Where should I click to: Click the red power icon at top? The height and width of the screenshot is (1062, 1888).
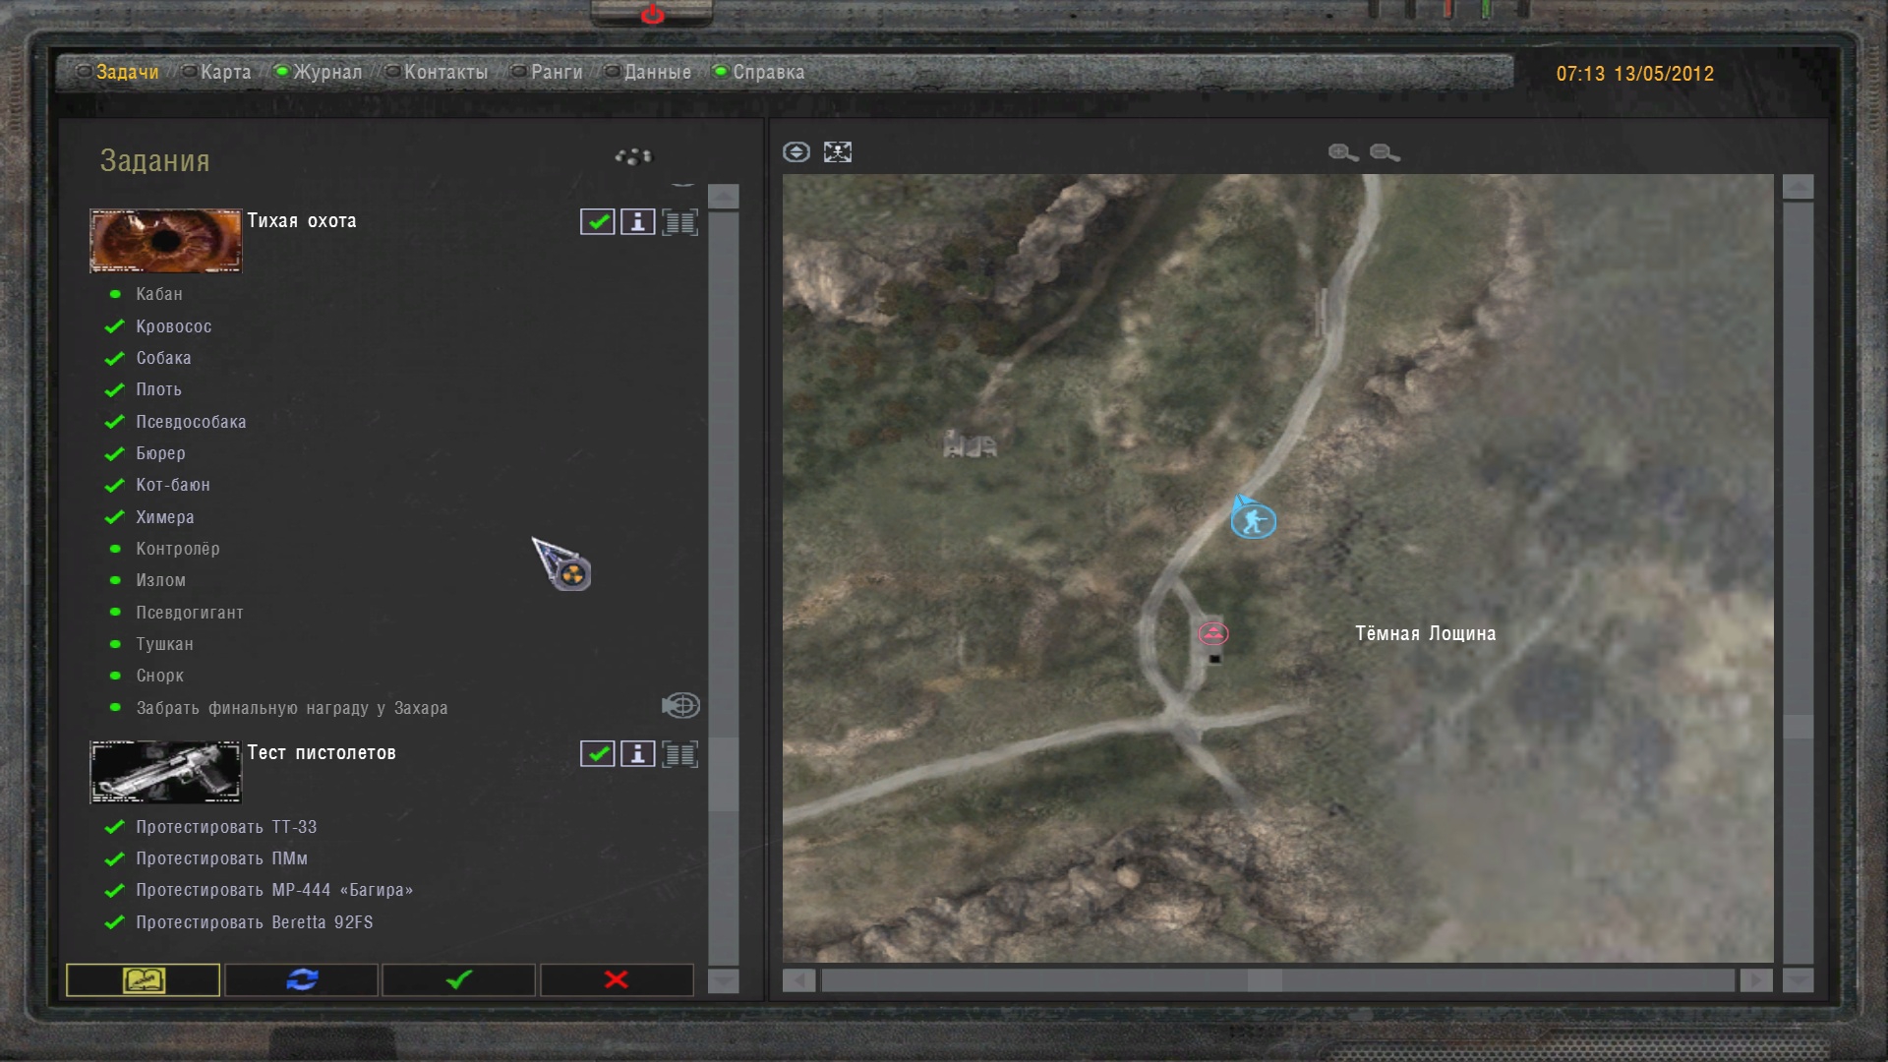tap(652, 14)
